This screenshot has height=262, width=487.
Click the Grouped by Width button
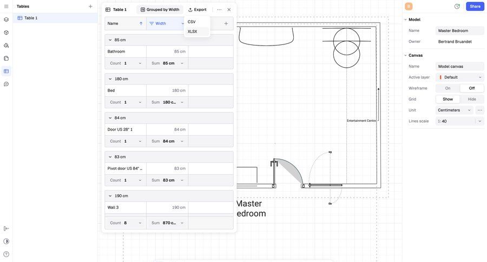click(x=160, y=10)
